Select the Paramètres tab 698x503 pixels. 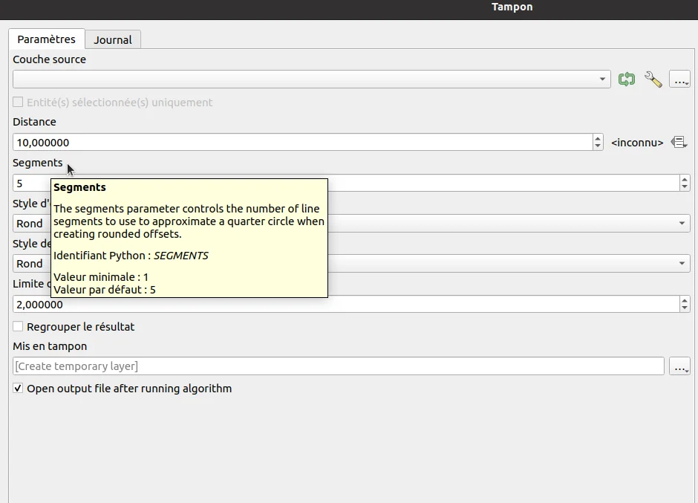pyautogui.click(x=46, y=39)
